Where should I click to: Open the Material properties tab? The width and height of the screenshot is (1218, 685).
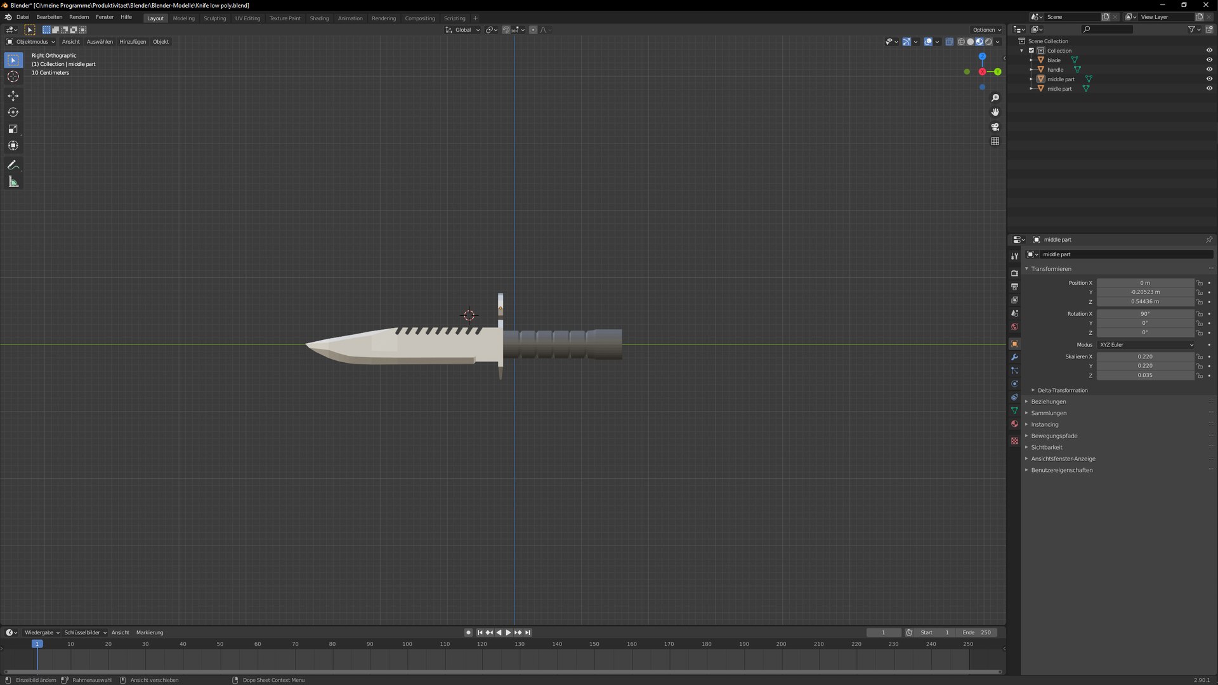click(1014, 424)
